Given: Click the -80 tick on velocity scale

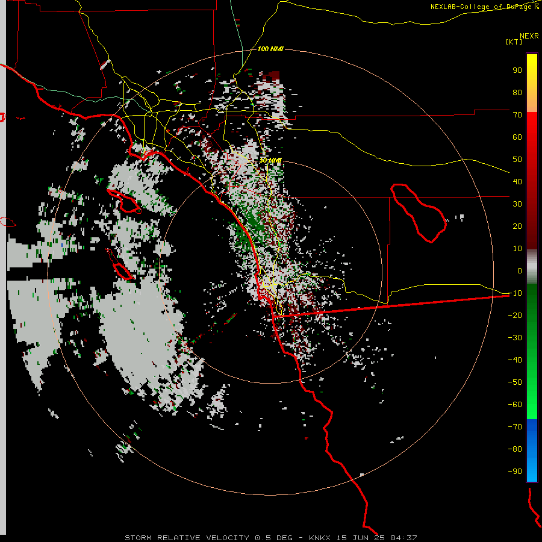Looking at the screenshot, I should pos(515,449).
